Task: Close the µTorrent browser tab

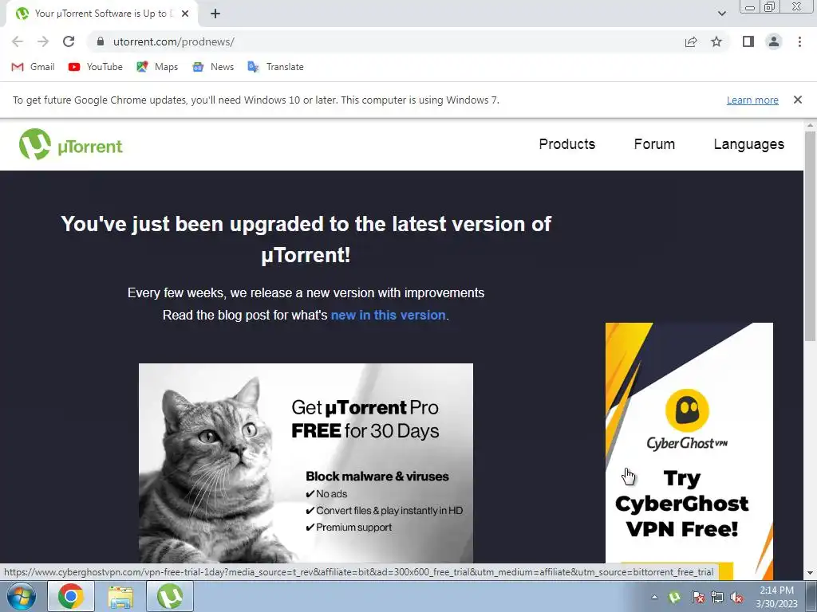Action: pos(185,14)
